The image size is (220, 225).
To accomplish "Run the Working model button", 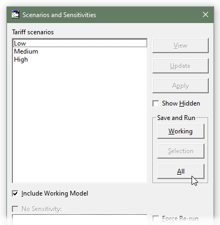I will pos(181,131).
